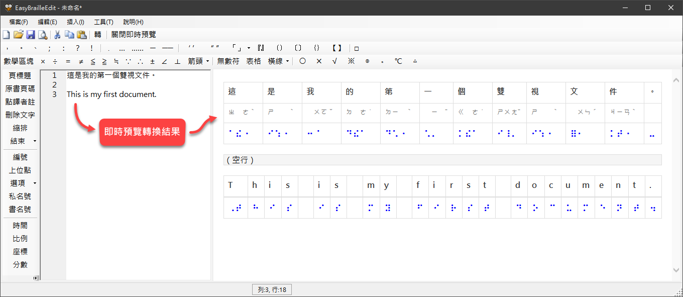683x297 pixels.
Task: Click the New document icon
Action: coord(6,35)
